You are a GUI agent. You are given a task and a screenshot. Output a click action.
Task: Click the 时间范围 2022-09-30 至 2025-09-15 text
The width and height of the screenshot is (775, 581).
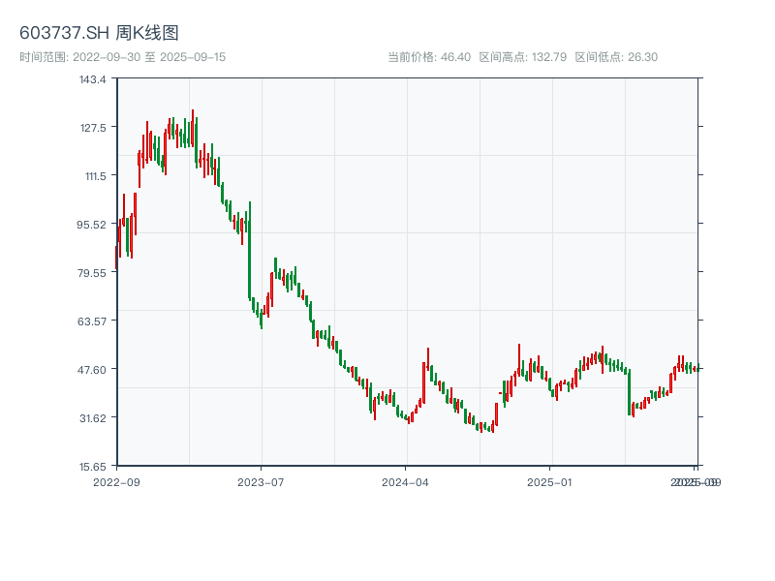[x=123, y=57]
